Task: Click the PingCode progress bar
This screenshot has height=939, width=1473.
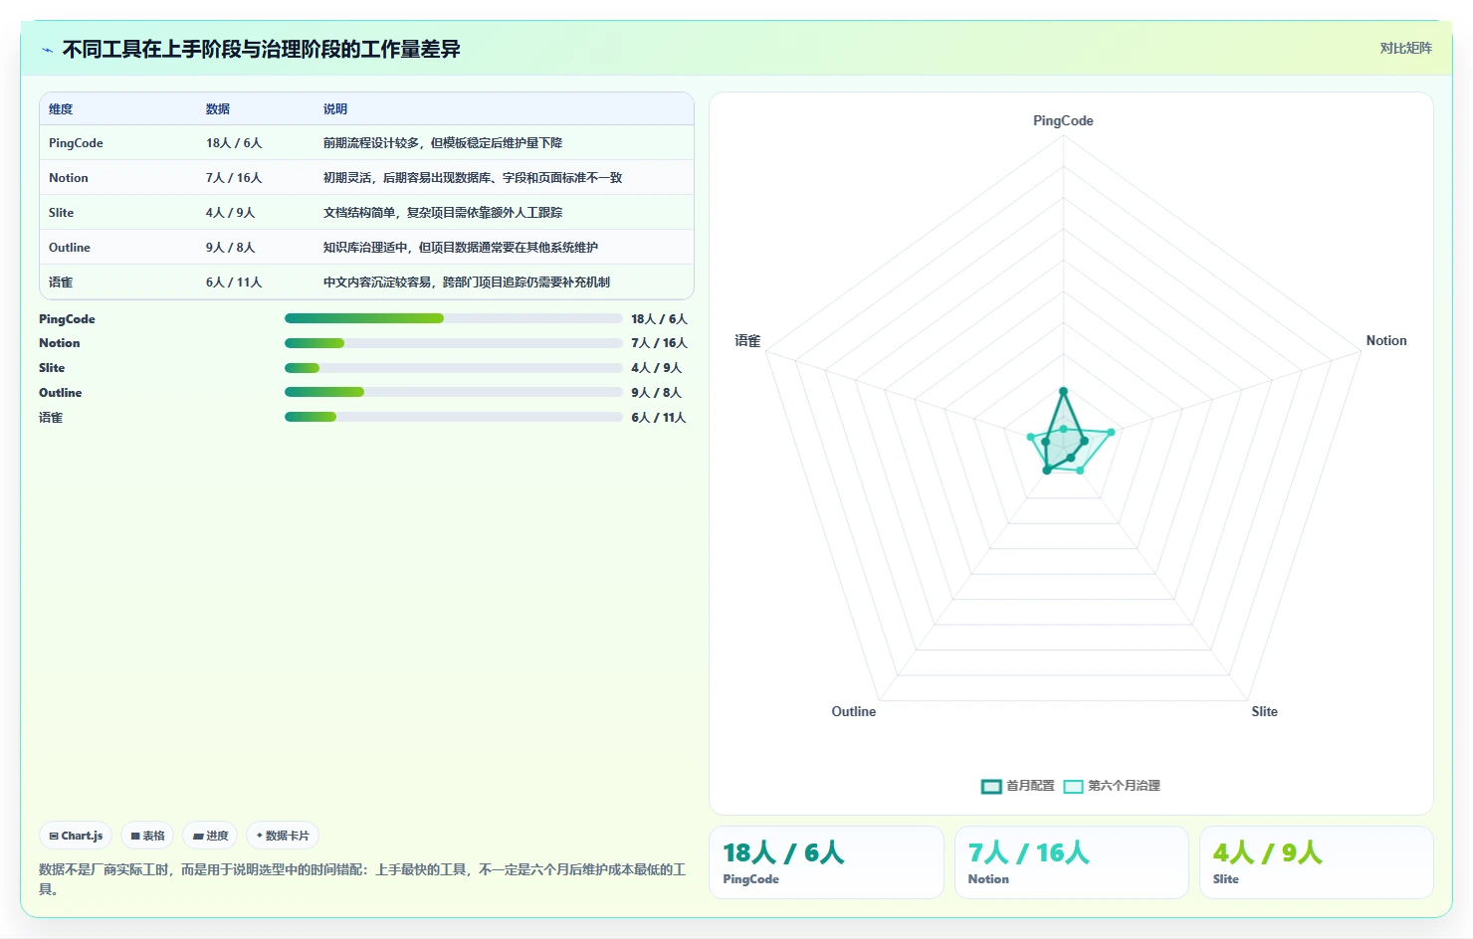Action: point(454,318)
